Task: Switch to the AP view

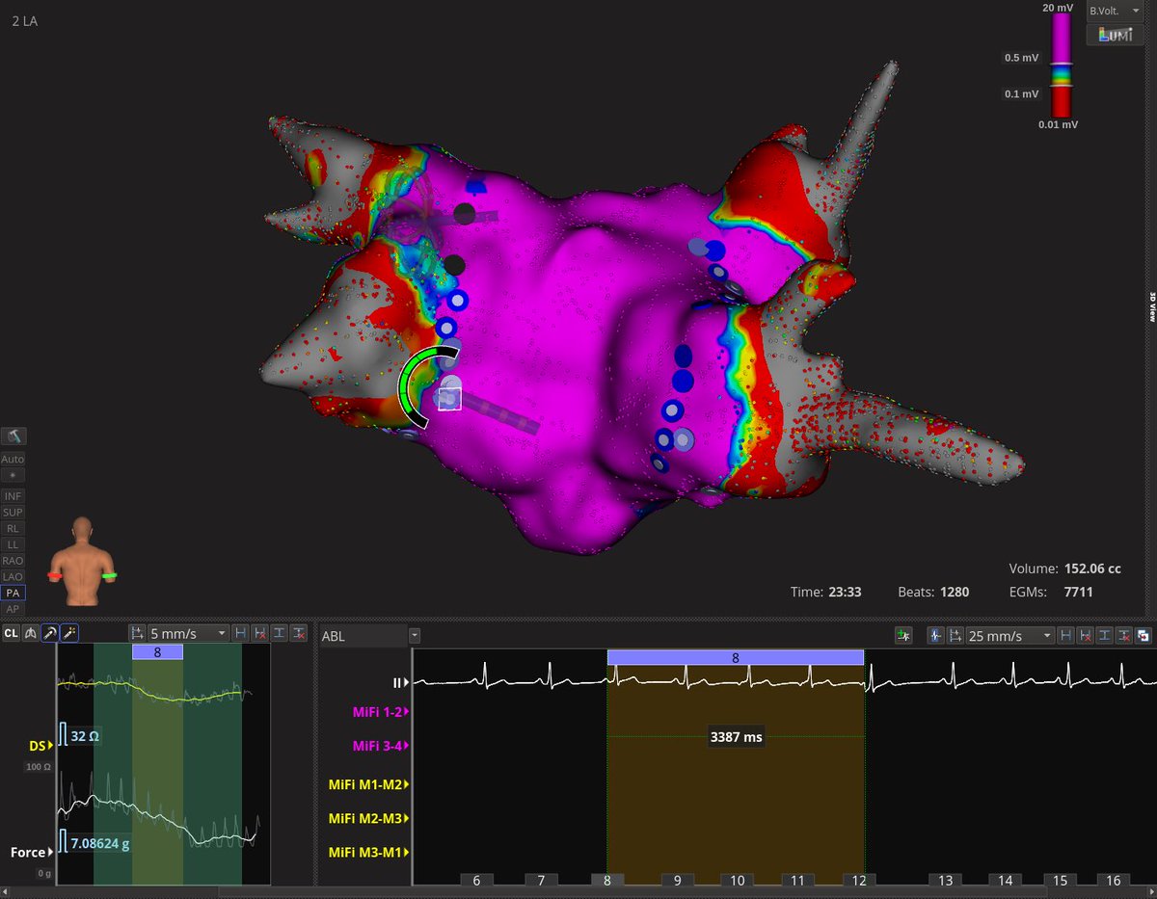Action: [x=13, y=609]
